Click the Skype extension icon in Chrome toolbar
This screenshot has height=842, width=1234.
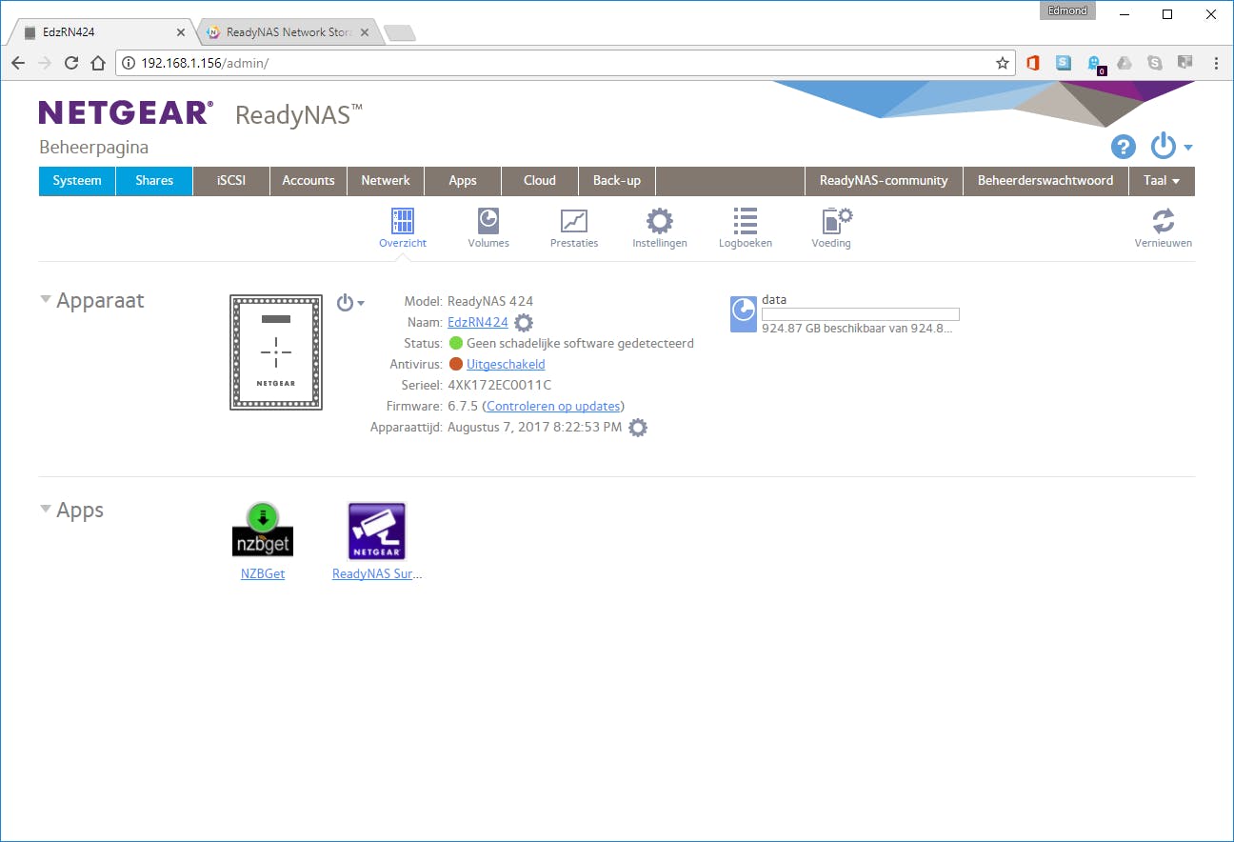pyautogui.click(x=1155, y=63)
